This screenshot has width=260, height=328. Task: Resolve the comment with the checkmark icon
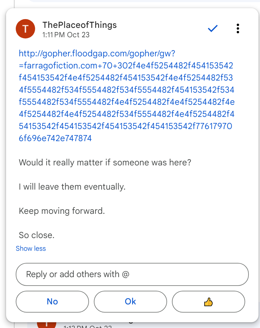(213, 28)
